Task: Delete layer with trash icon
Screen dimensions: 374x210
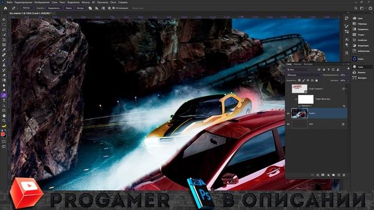Action: click(x=344, y=175)
